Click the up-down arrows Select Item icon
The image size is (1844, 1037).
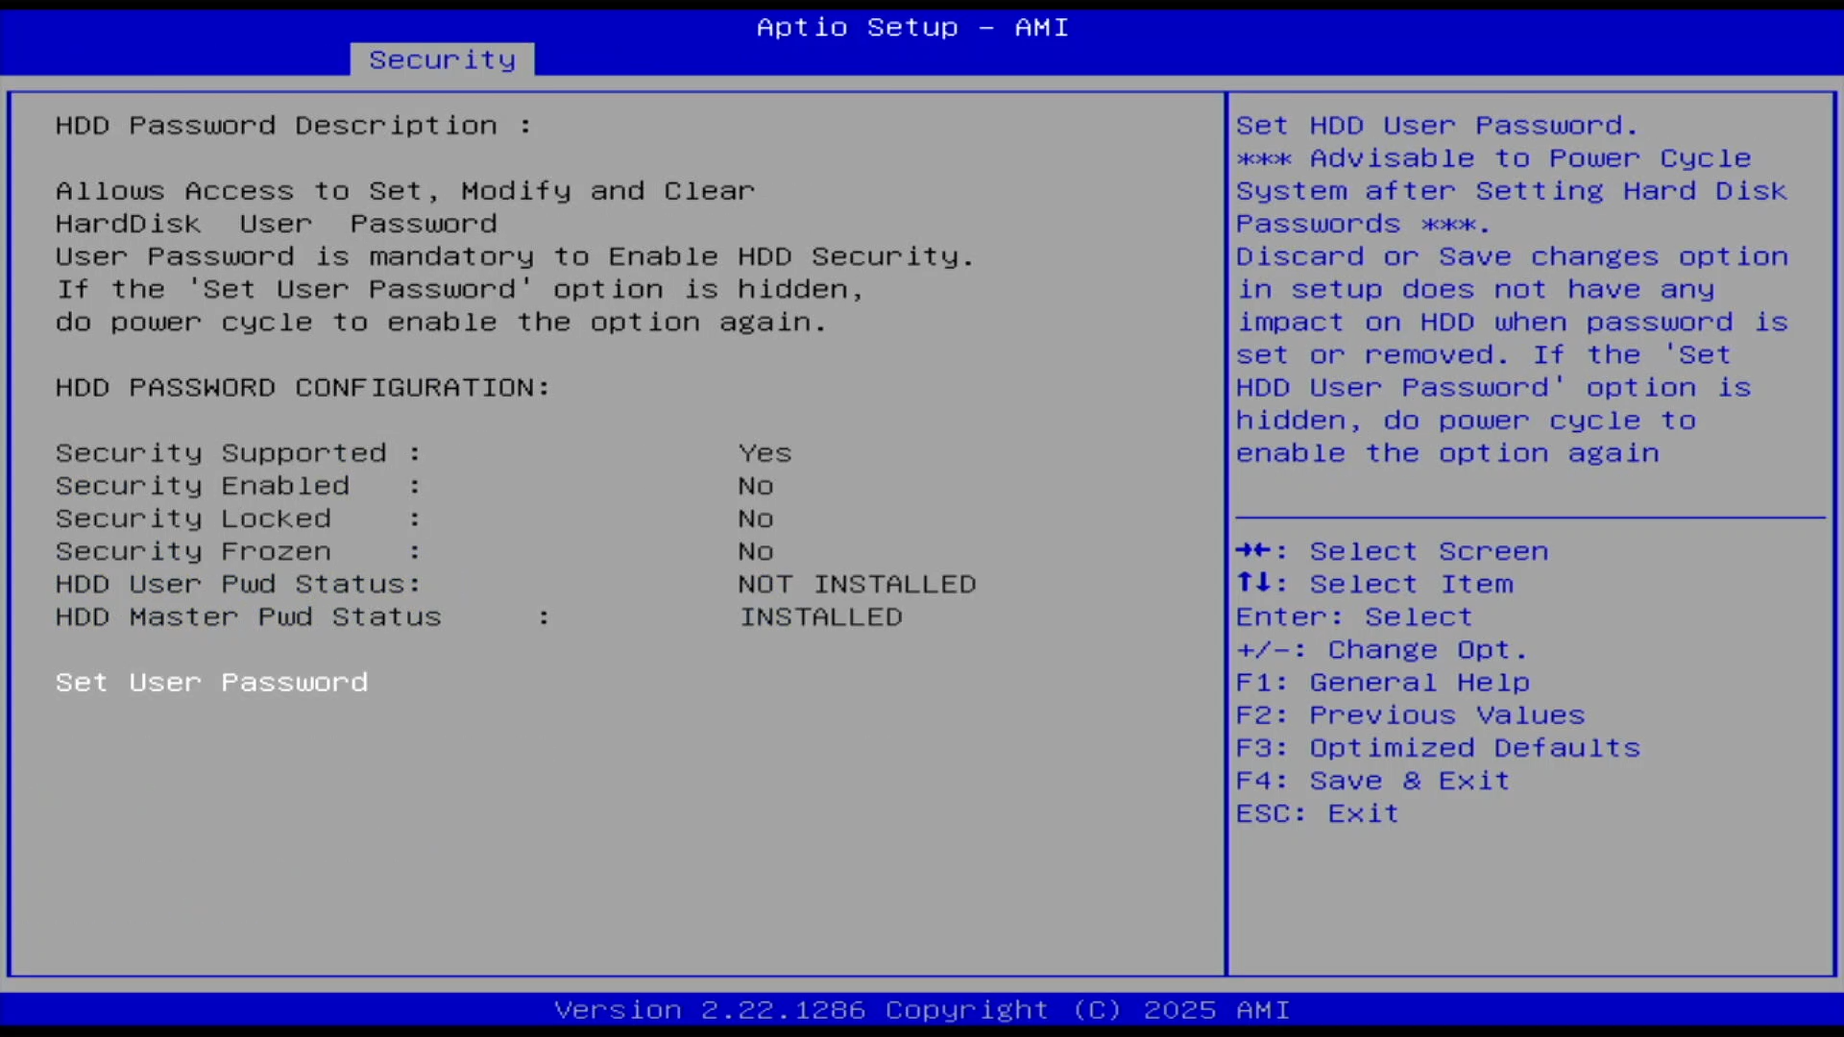click(x=1253, y=583)
